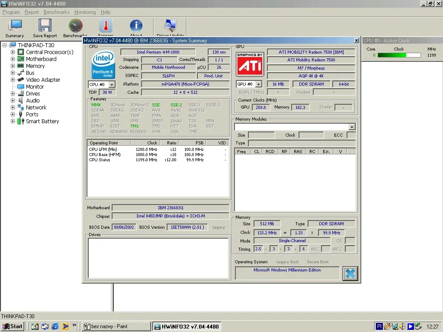Launch Benchmarks gauge icon
443x332 pixels.
76,26
